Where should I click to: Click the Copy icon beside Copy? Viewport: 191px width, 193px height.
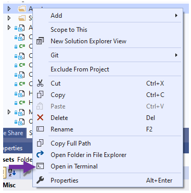tap(40, 95)
